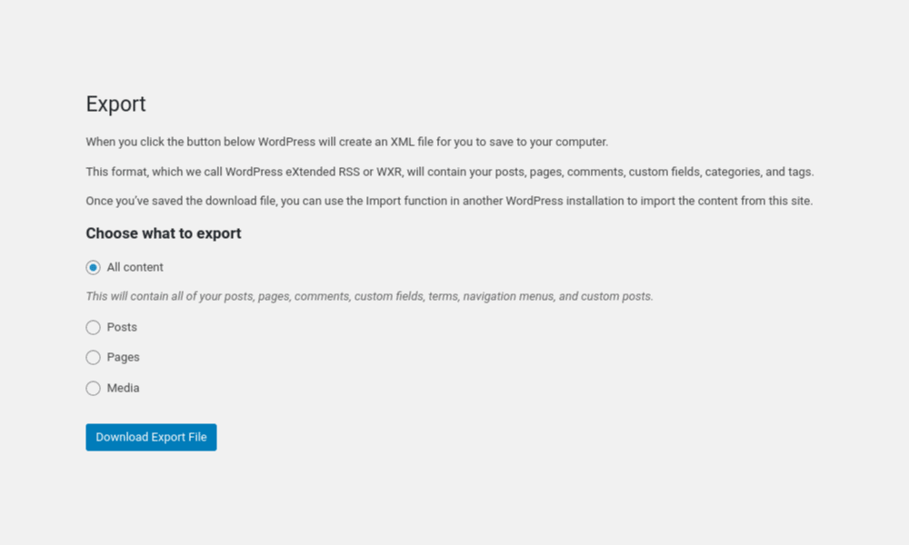Select the topmost export radio option
The height and width of the screenshot is (545, 909).
(93, 267)
